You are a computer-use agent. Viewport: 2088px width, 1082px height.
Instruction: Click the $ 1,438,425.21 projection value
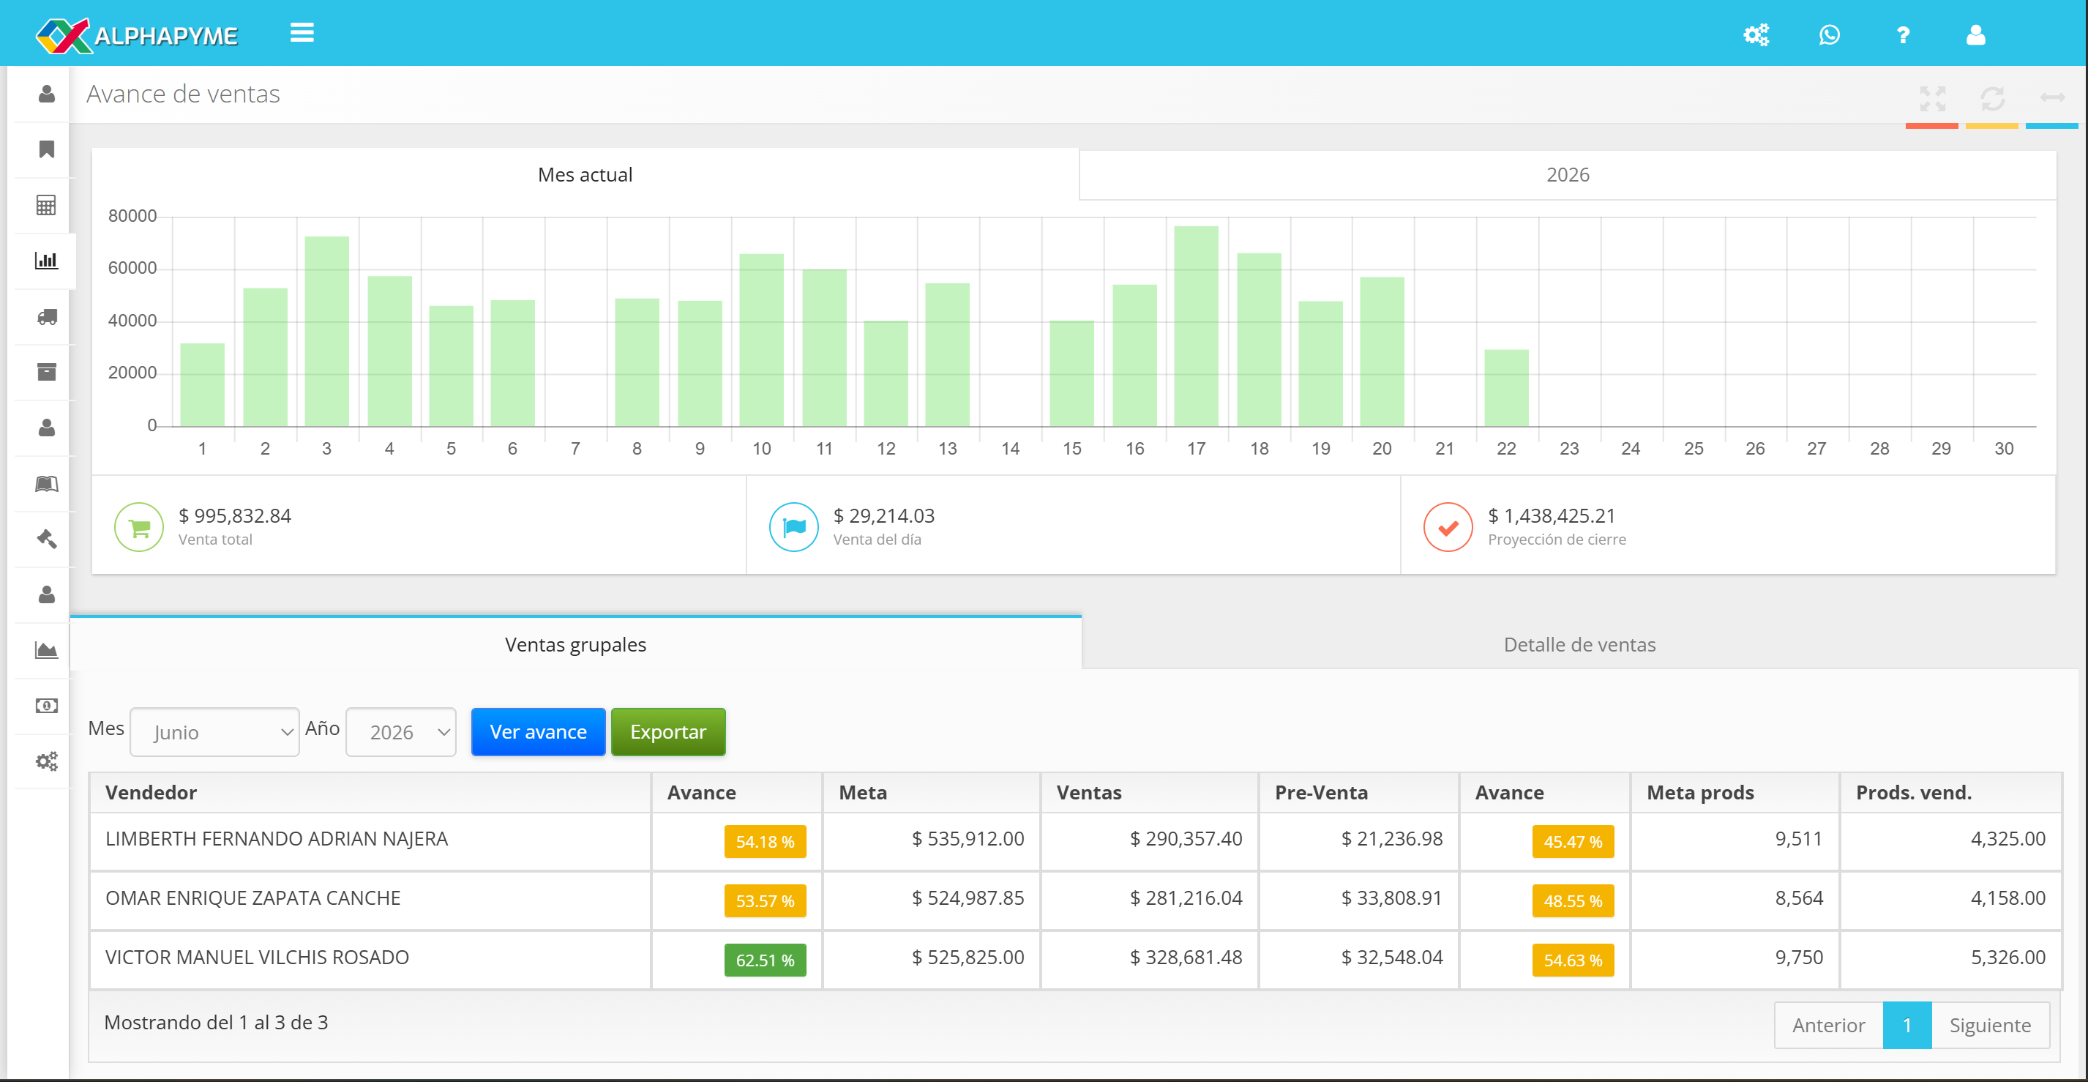pyautogui.click(x=1552, y=516)
